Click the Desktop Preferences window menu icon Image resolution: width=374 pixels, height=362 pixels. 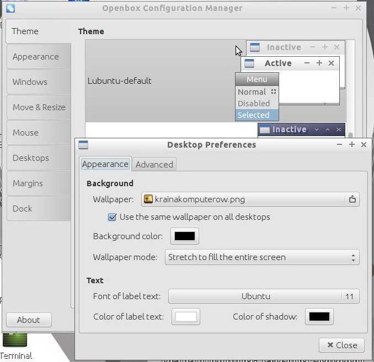click(83, 145)
